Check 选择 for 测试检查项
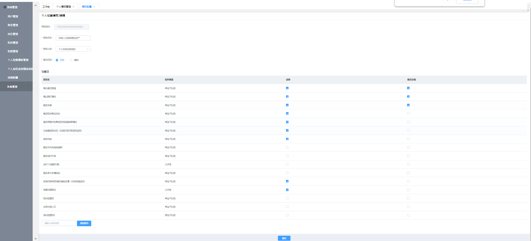531x241 pixels. pos(287,198)
